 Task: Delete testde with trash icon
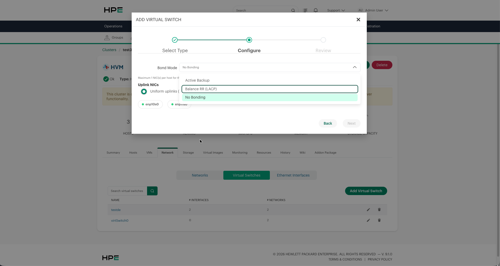click(379, 210)
